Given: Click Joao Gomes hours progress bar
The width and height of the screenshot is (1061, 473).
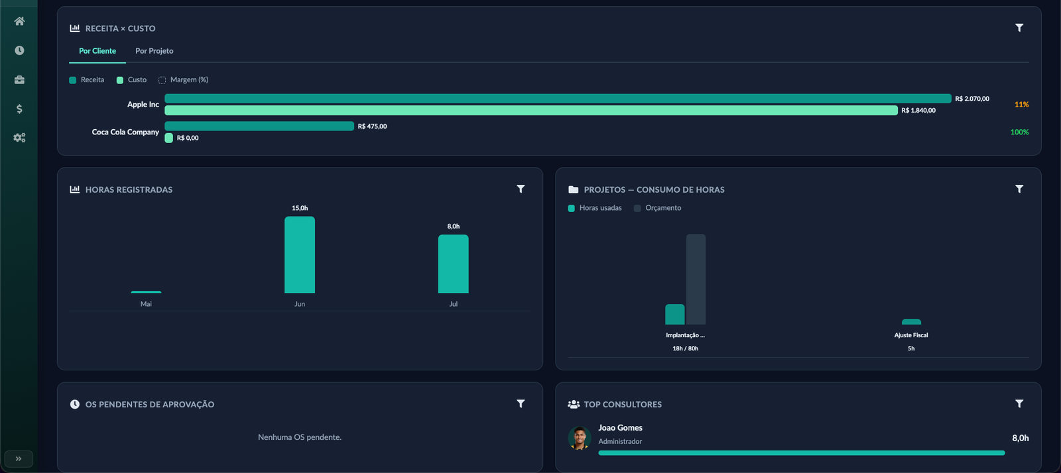Looking at the screenshot, I should (x=802, y=453).
